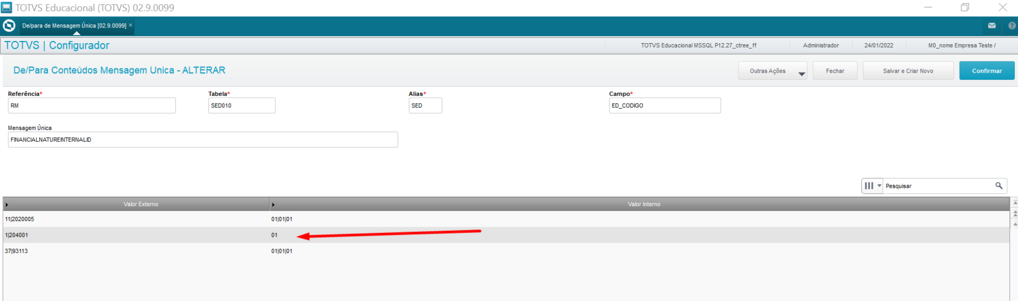Select the row with 11|2020005

[506, 219]
